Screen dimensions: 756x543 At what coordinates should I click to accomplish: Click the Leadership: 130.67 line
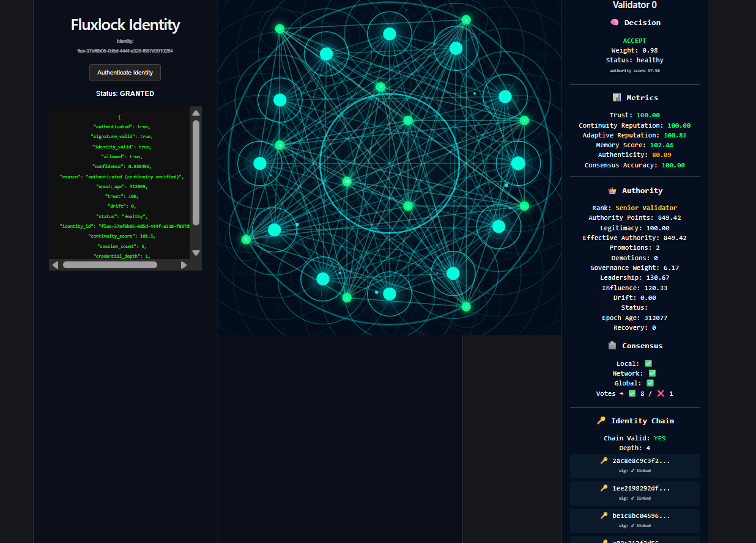coord(635,277)
